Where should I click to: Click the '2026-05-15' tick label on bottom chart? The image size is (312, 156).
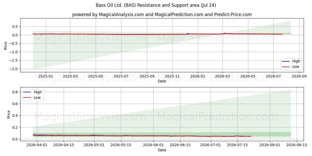point(121,145)
